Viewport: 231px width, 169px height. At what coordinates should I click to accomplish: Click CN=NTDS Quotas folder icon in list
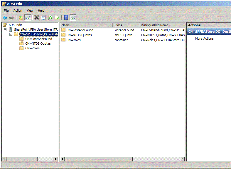pos(63,35)
